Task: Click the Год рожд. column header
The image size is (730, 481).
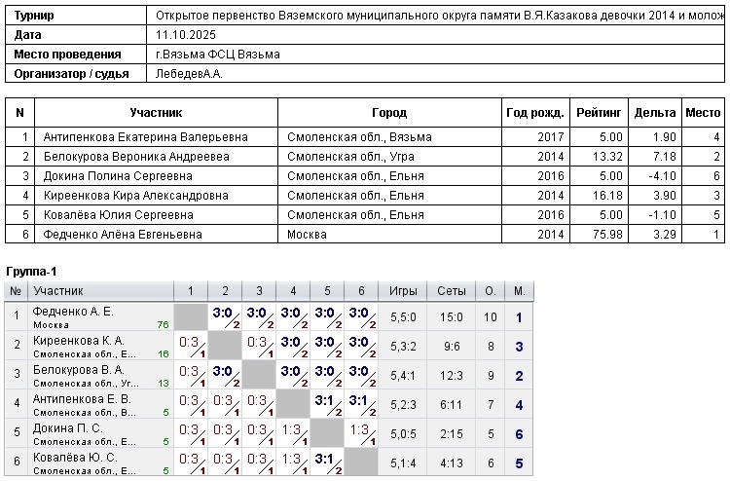Action: [535, 113]
